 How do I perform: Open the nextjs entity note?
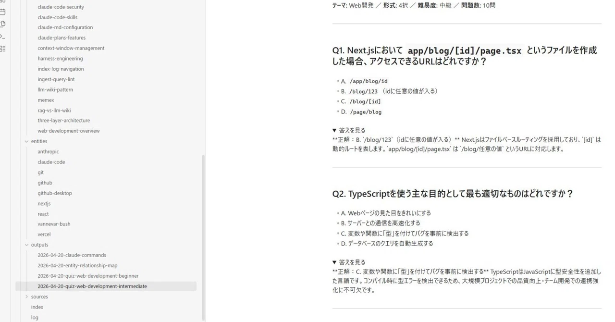tap(44, 204)
